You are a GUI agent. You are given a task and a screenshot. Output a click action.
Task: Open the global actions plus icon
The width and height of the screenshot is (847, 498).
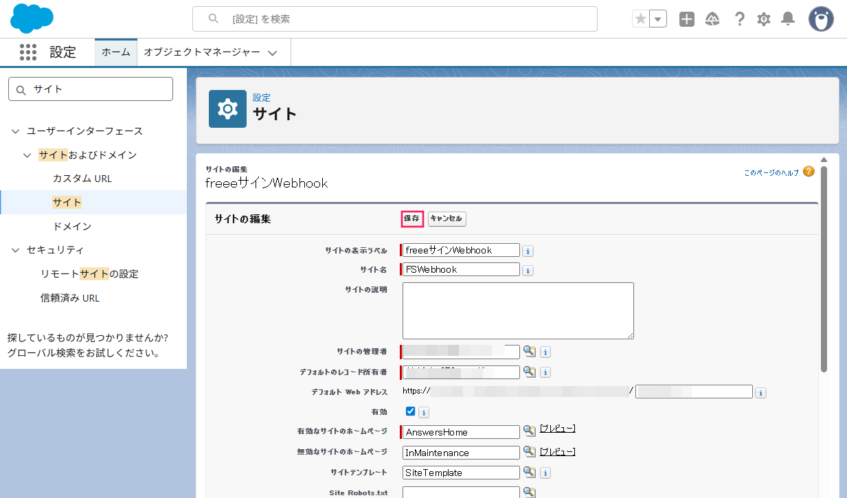(x=687, y=19)
